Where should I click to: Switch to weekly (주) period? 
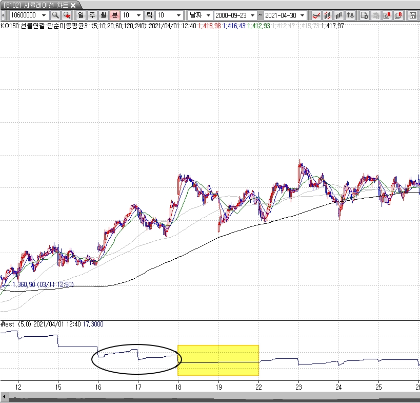[x=92, y=15]
